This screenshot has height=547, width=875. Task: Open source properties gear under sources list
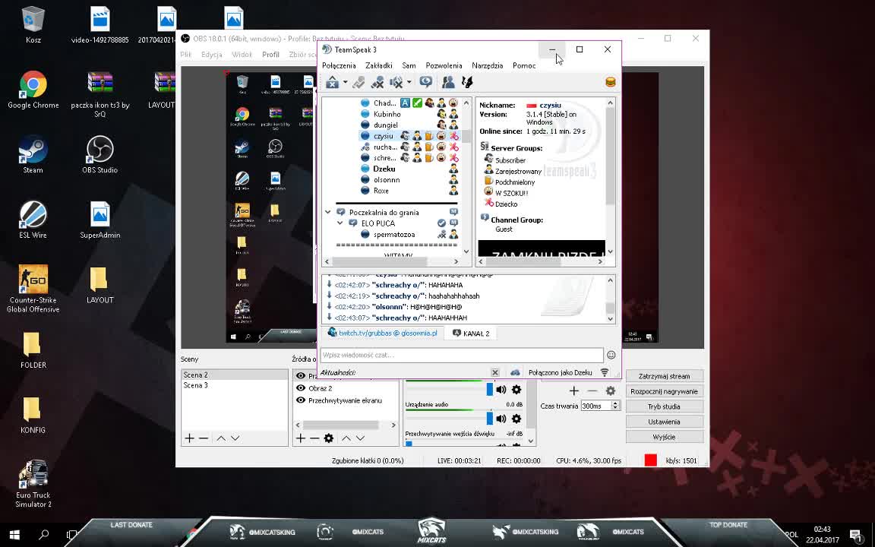[x=328, y=438]
